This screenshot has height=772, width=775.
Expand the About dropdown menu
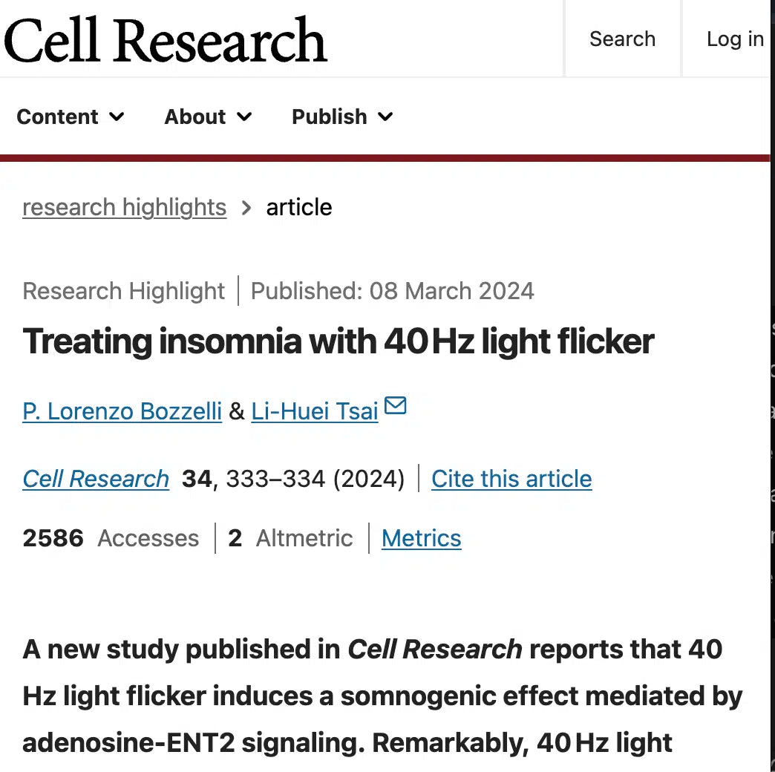tap(208, 117)
